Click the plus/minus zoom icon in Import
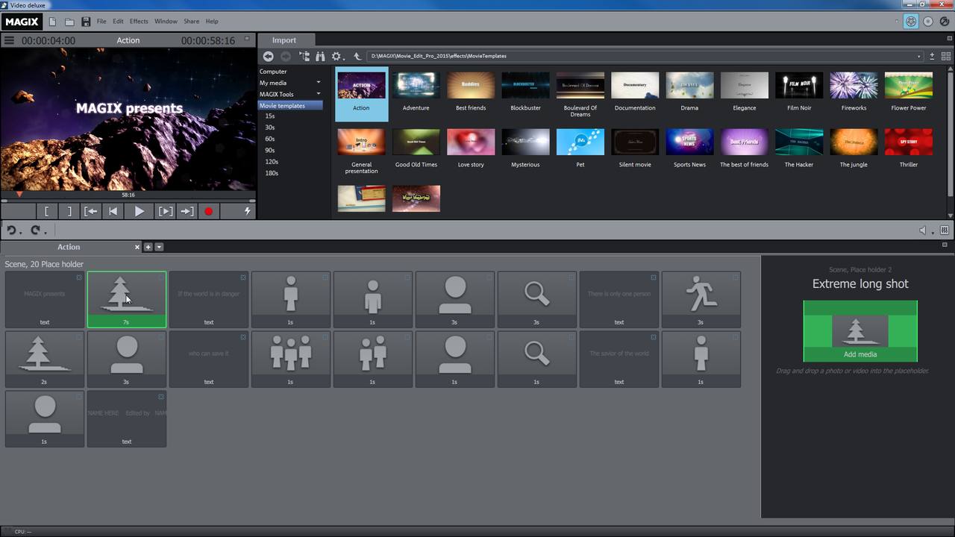The width and height of the screenshot is (955, 537). click(x=932, y=56)
